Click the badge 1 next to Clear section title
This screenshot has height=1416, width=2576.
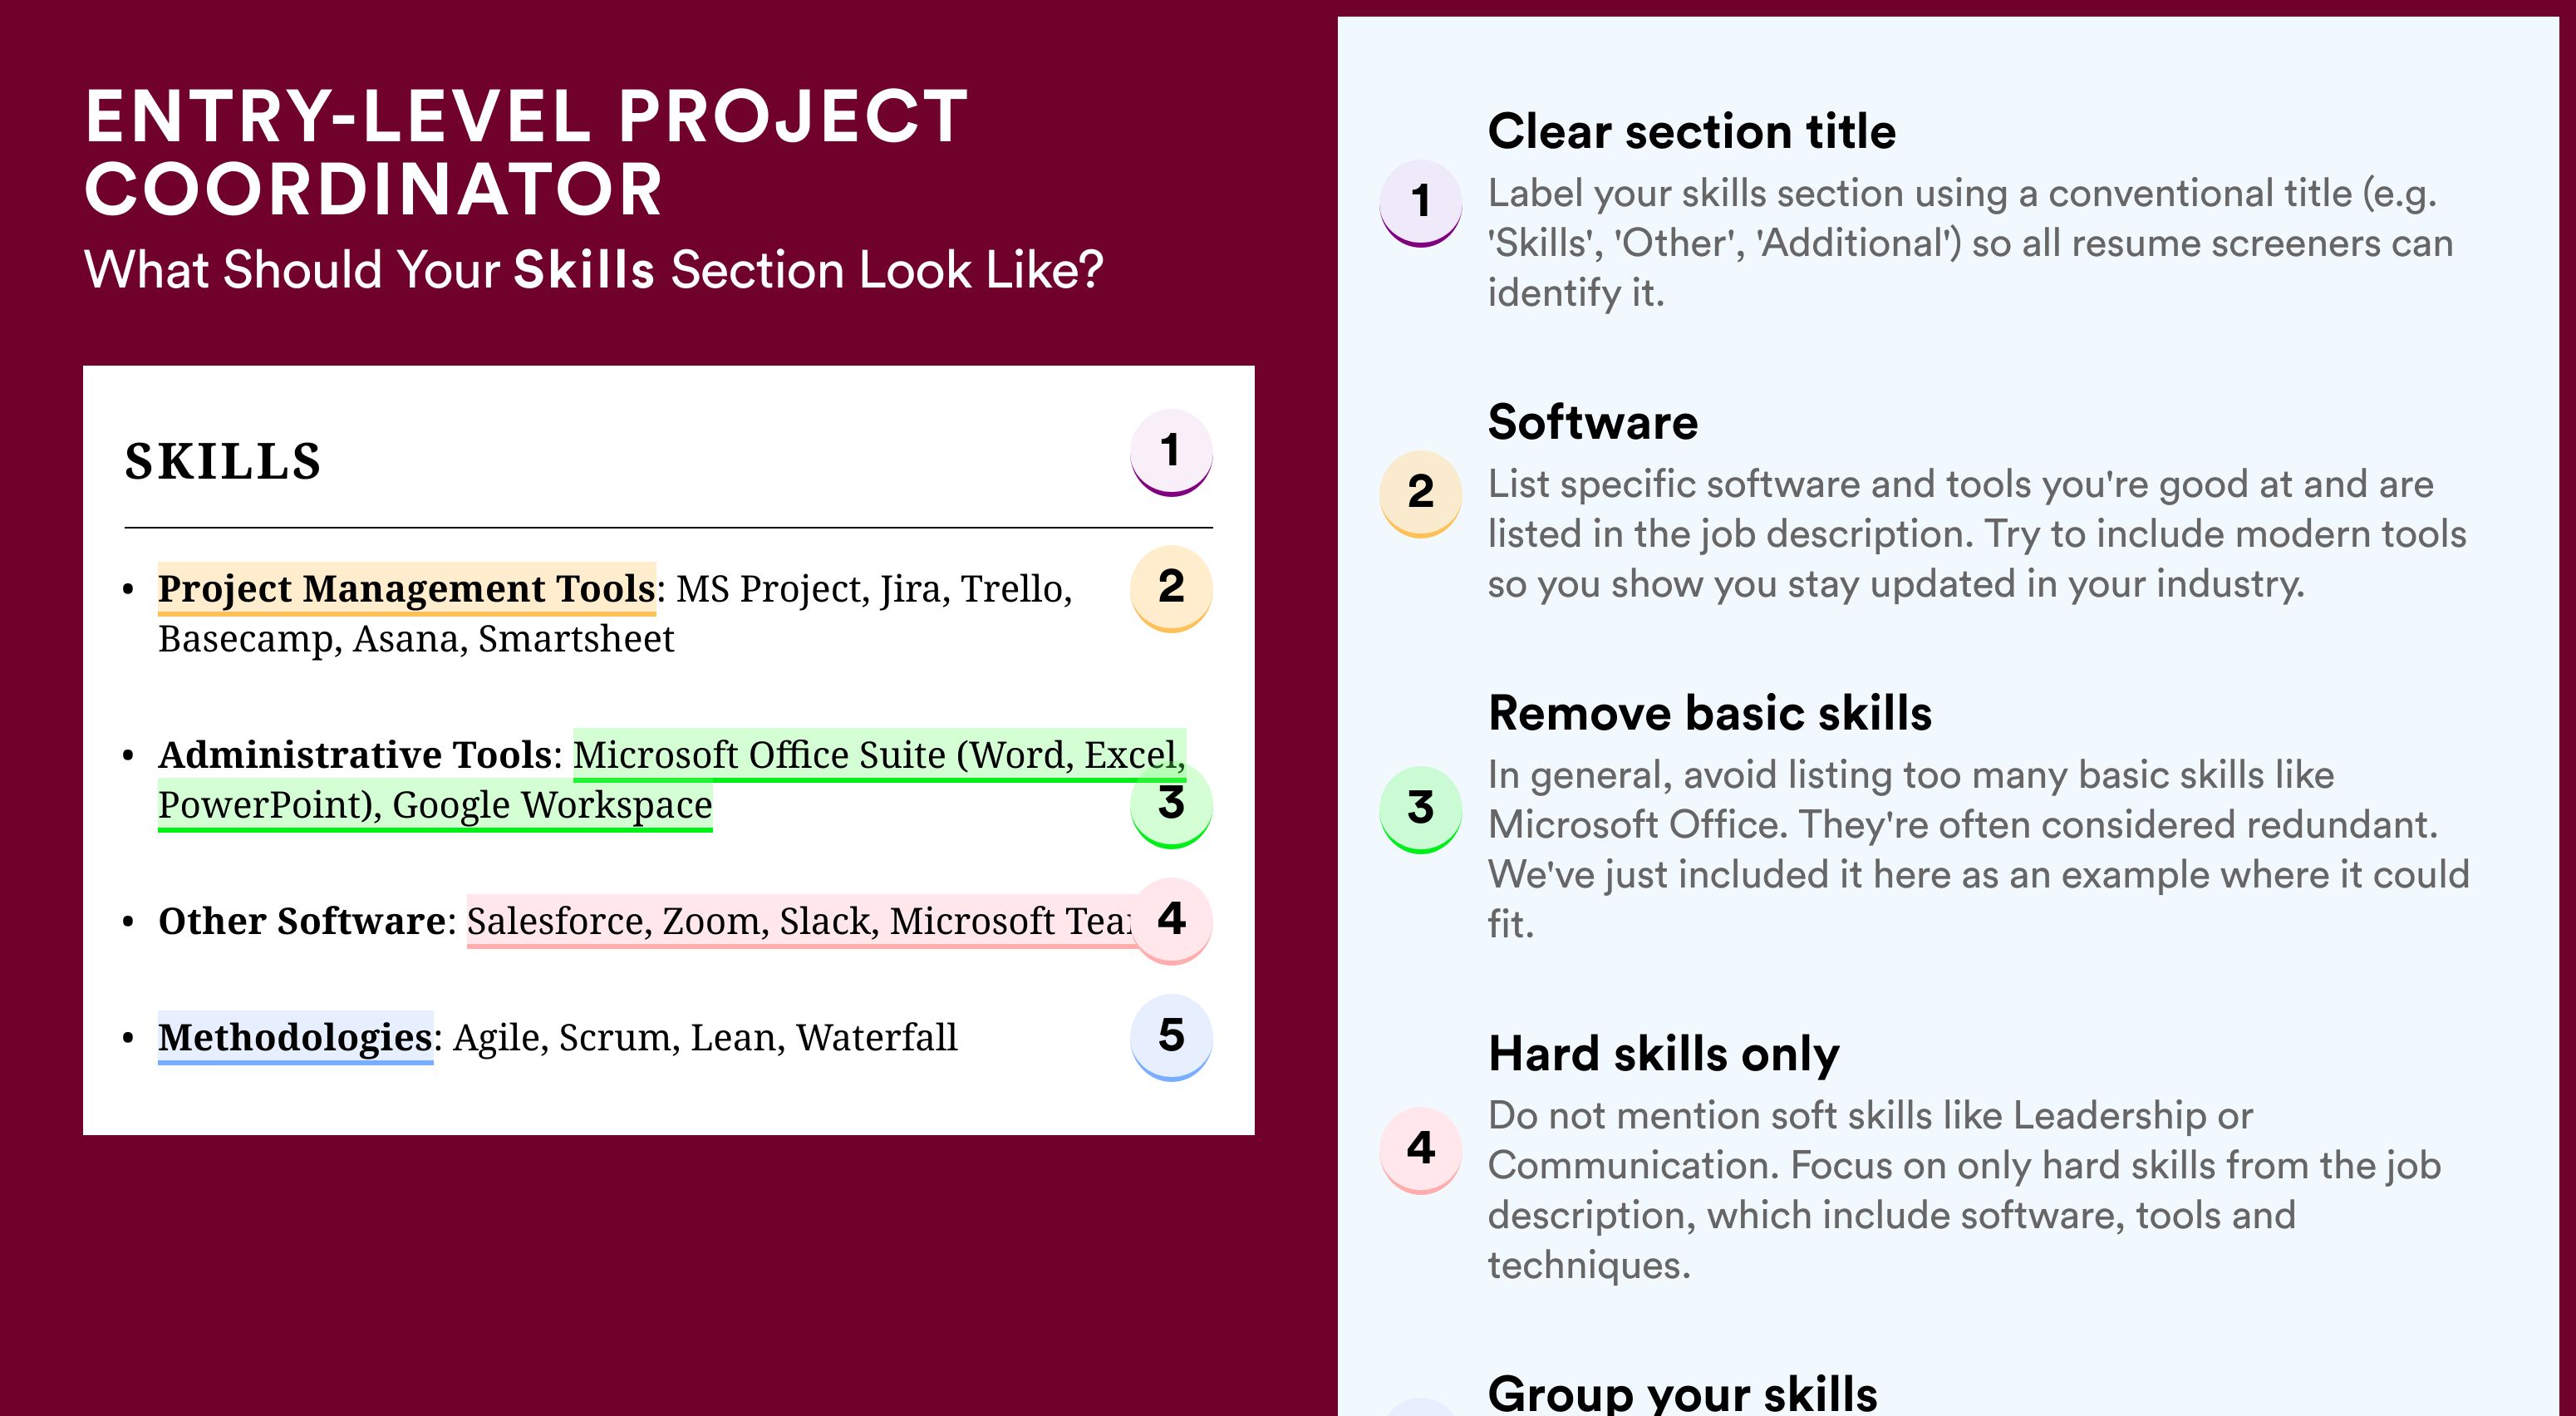click(x=1420, y=202)
